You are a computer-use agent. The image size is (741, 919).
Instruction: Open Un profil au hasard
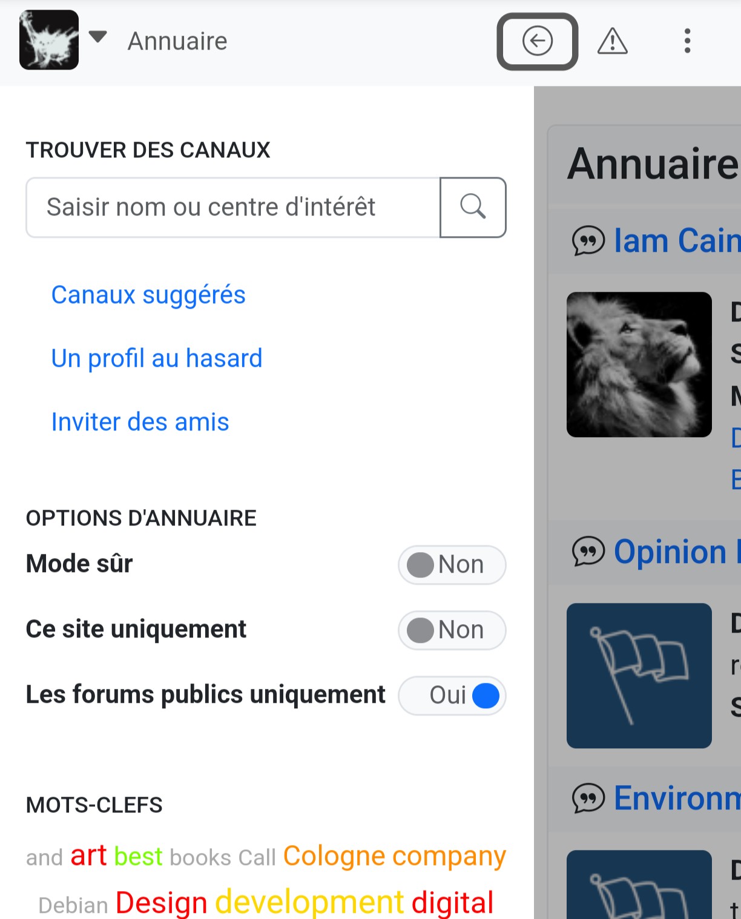coord(157,358)
